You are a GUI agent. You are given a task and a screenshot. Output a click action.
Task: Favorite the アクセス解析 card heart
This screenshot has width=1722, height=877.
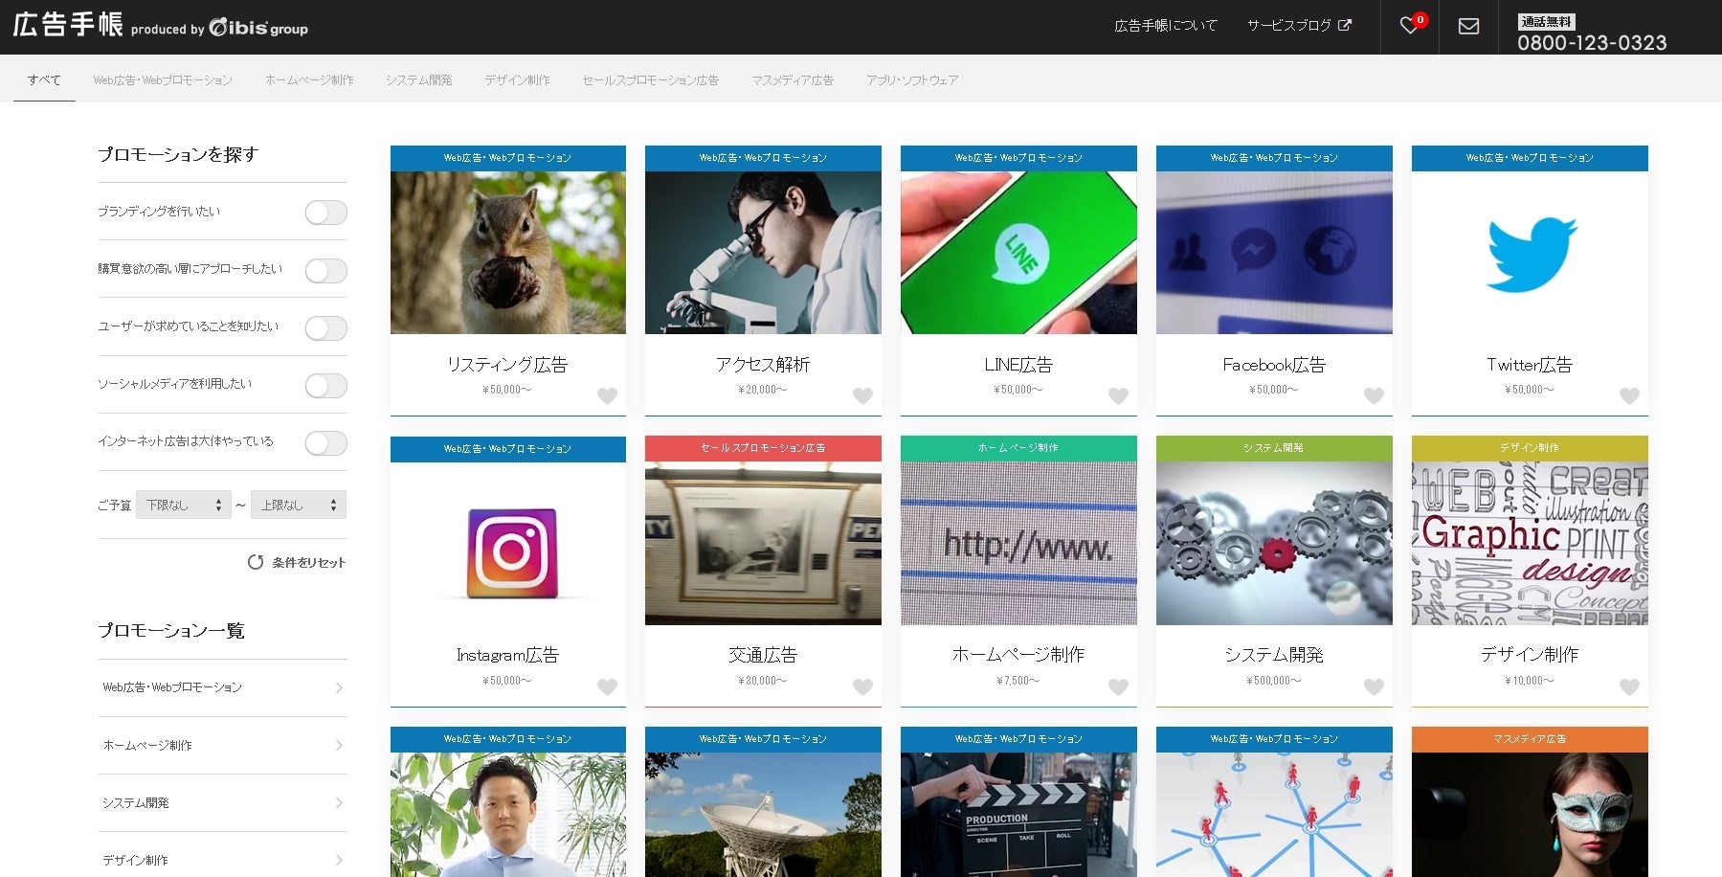[x=862, y=395]
